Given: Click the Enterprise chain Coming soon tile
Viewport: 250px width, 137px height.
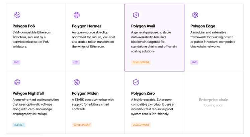Looking at the screenshot, I should point(214,102).
